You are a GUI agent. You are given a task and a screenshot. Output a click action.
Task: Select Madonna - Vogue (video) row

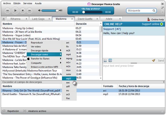pyautogui.click(x=50, y=35)
